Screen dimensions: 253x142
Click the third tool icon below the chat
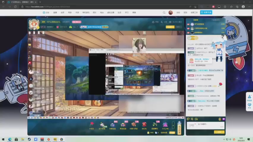(x=196, y=119)
